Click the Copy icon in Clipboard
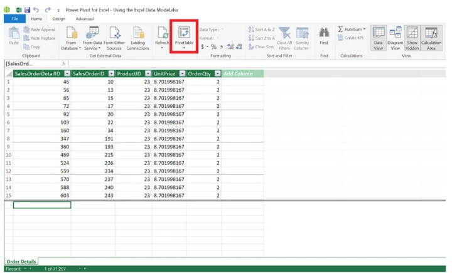 [x=32, y=46]
